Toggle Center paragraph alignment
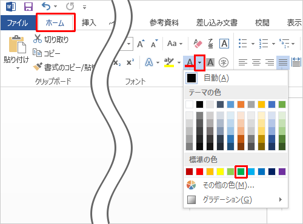Image resolution: width=303 pixels, height=224 pixels. click(256, 62)
